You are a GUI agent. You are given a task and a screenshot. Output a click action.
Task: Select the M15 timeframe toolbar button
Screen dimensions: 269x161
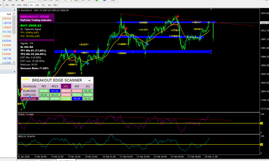pyautogui.click(x=19, y=5)
